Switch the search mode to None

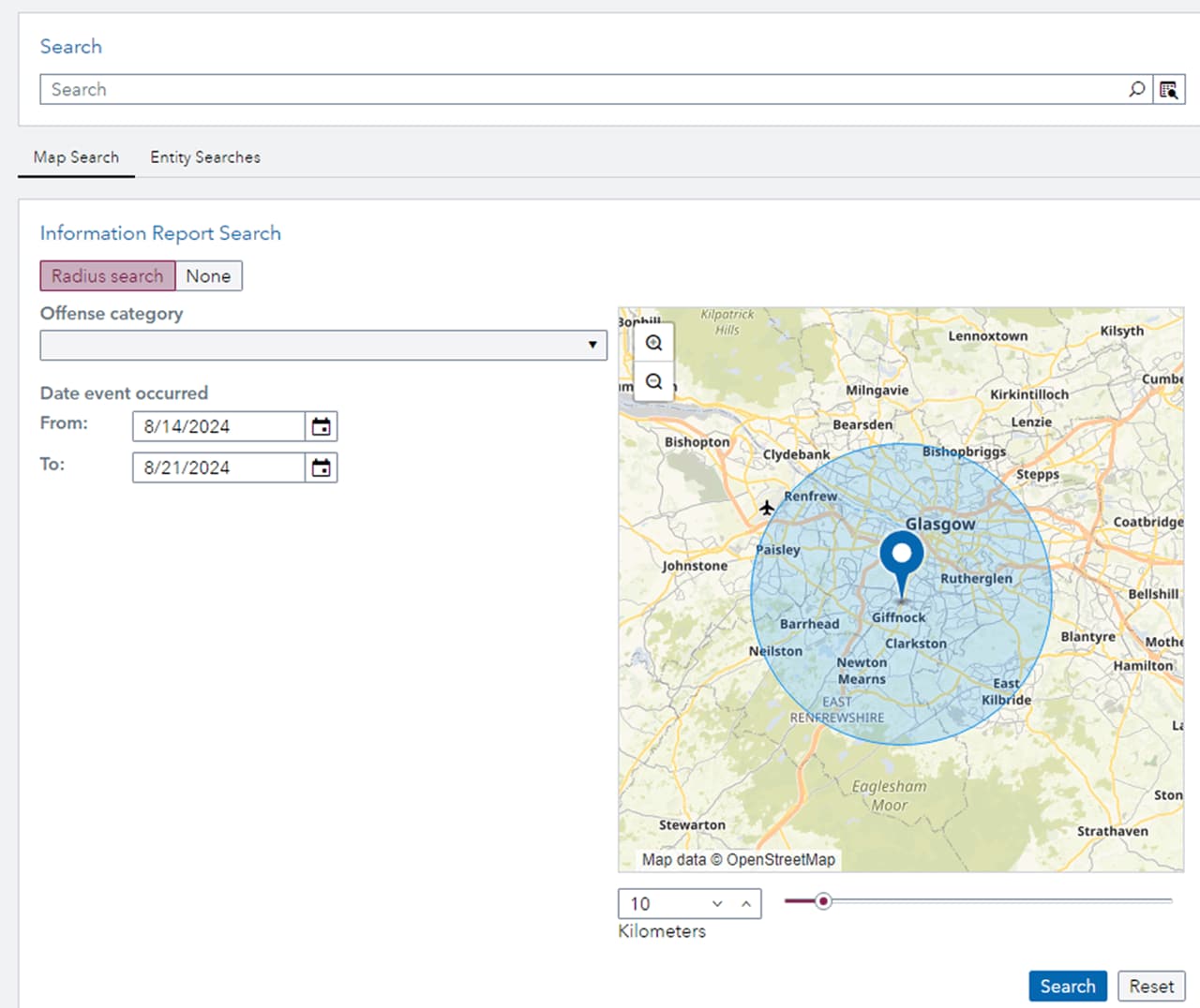coord(208,275)
